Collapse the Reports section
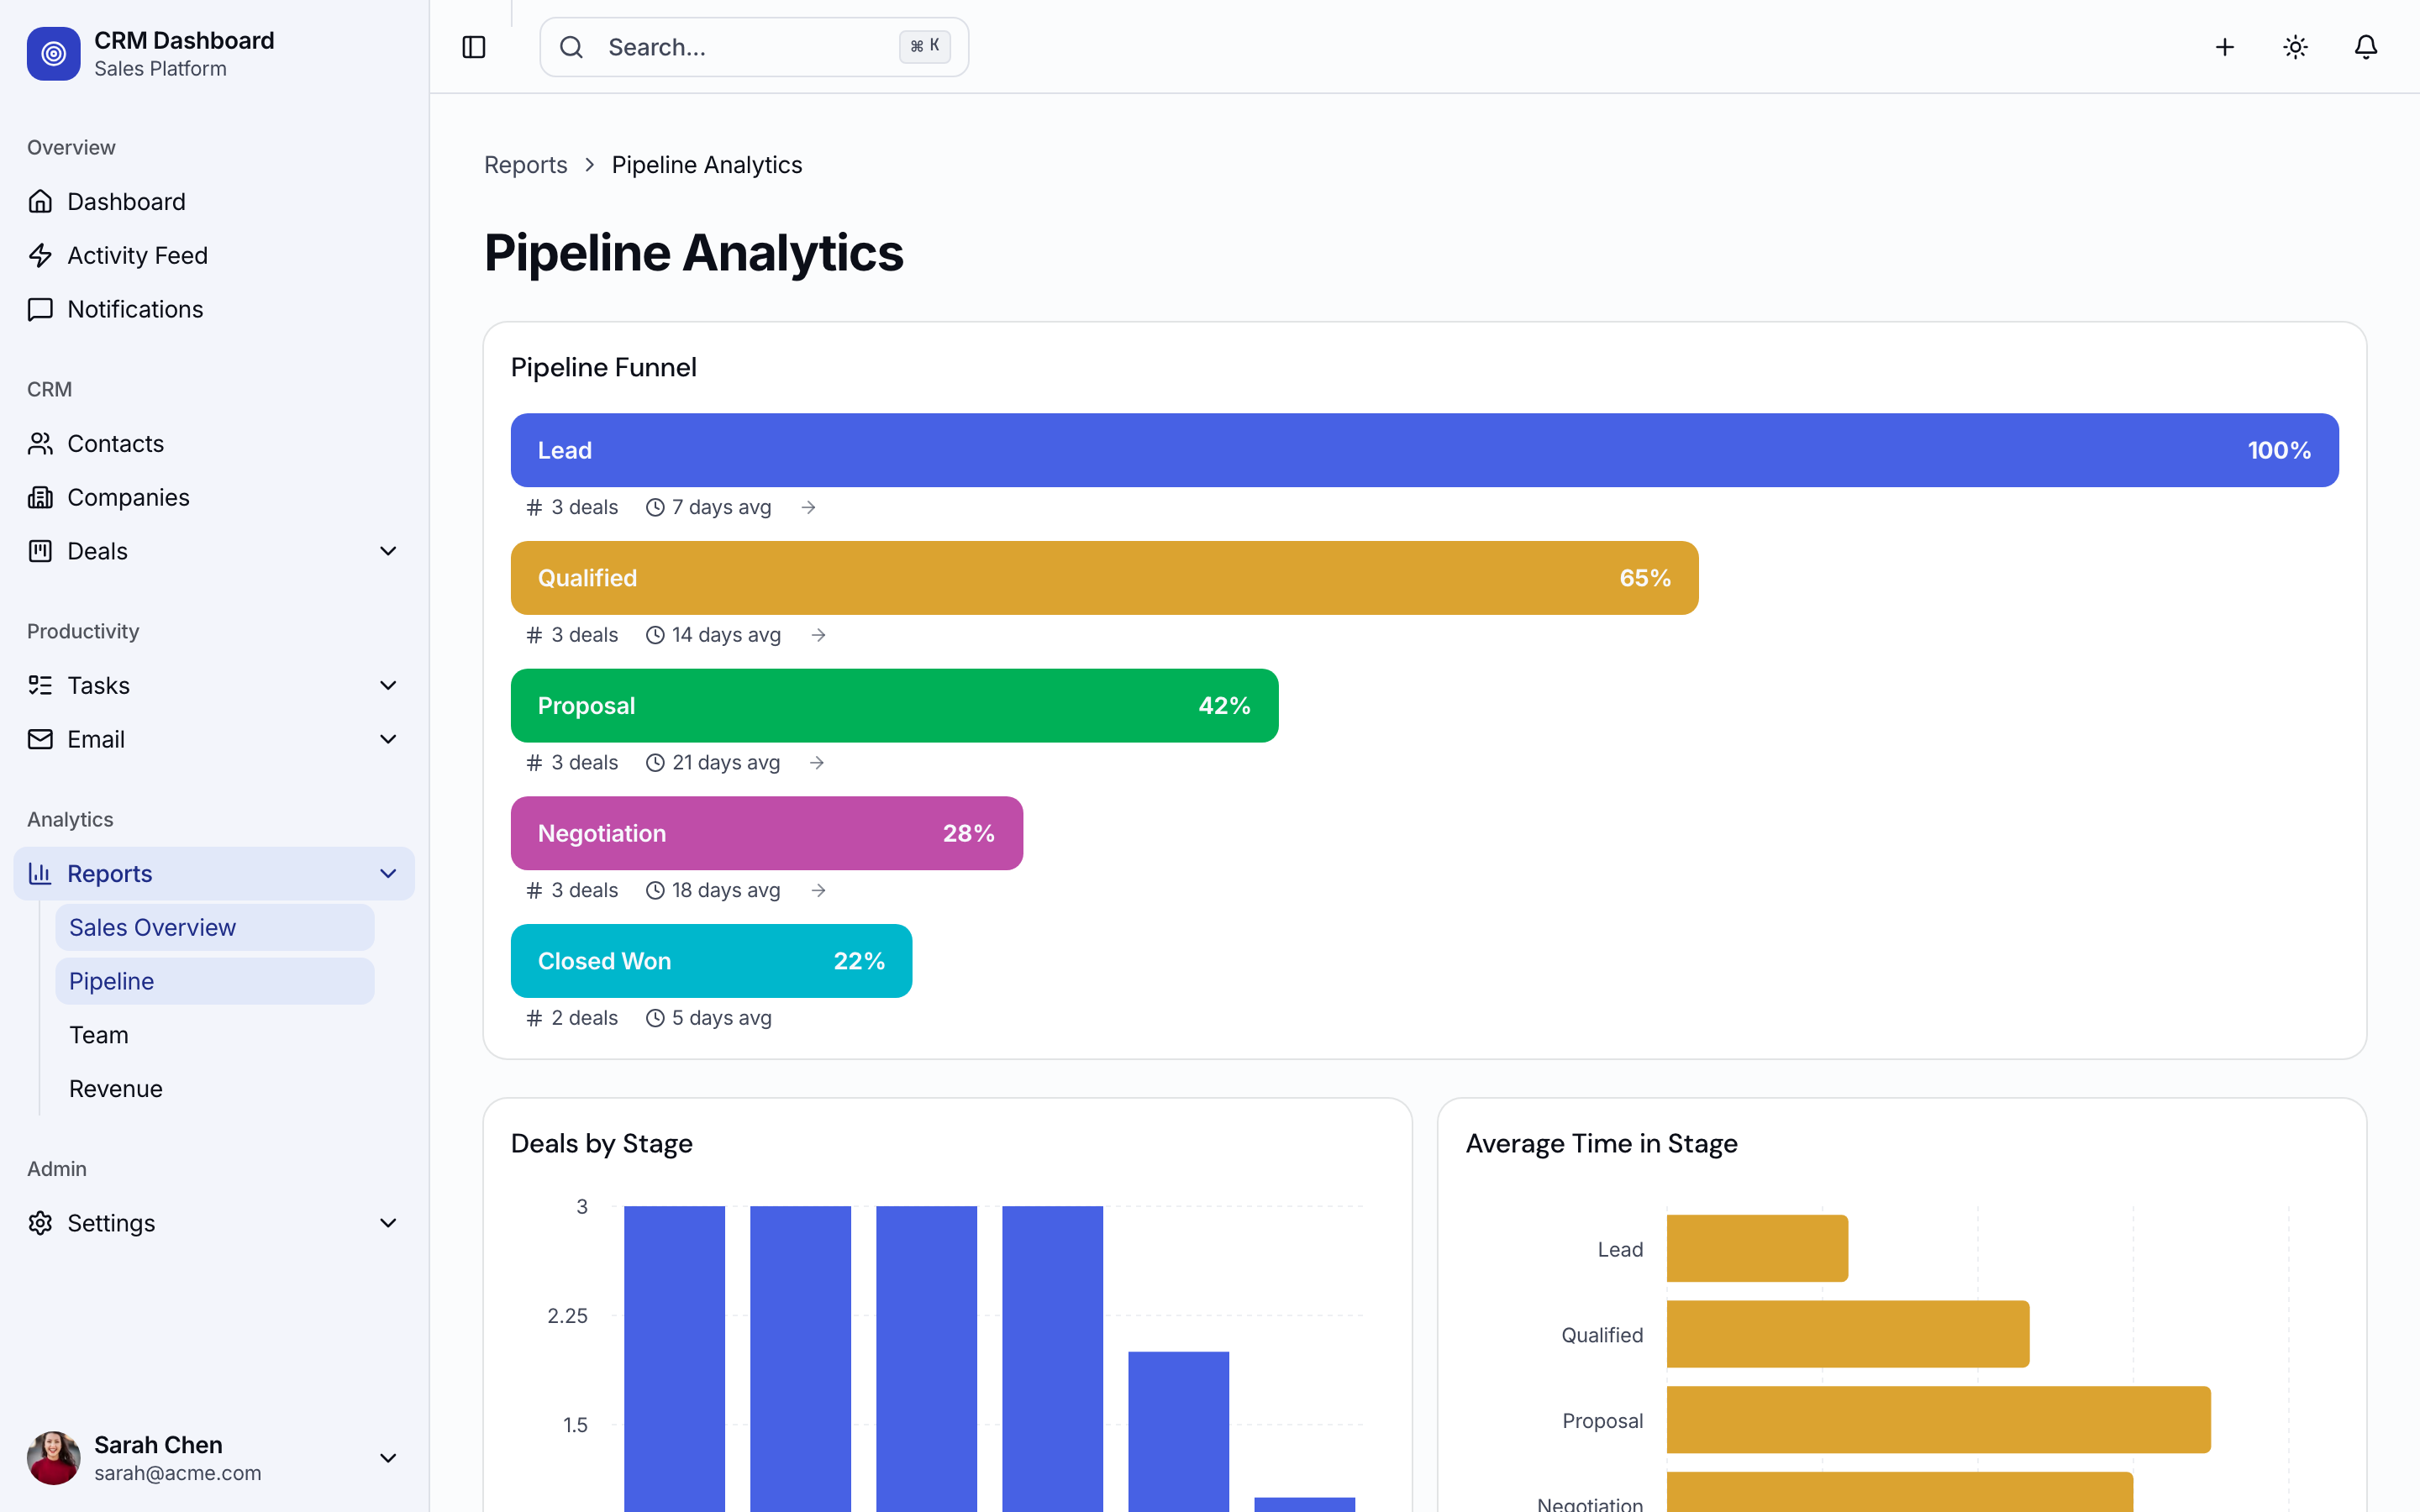Screen dimensions: 2420x1512 pos(388,873)
